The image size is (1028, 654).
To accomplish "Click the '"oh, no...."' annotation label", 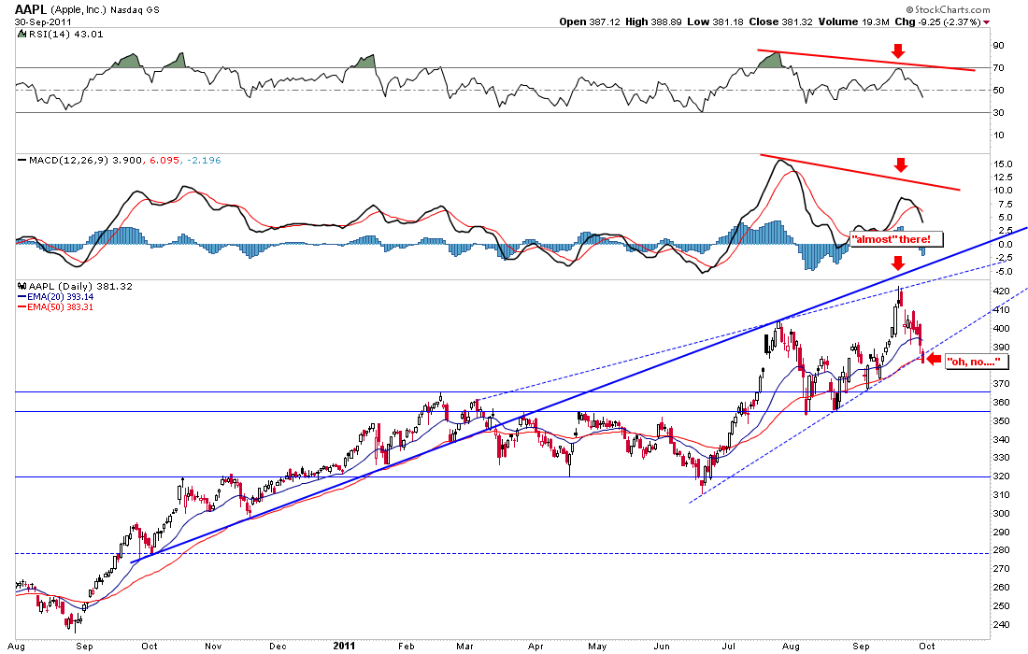I will (x=977, y=362).
